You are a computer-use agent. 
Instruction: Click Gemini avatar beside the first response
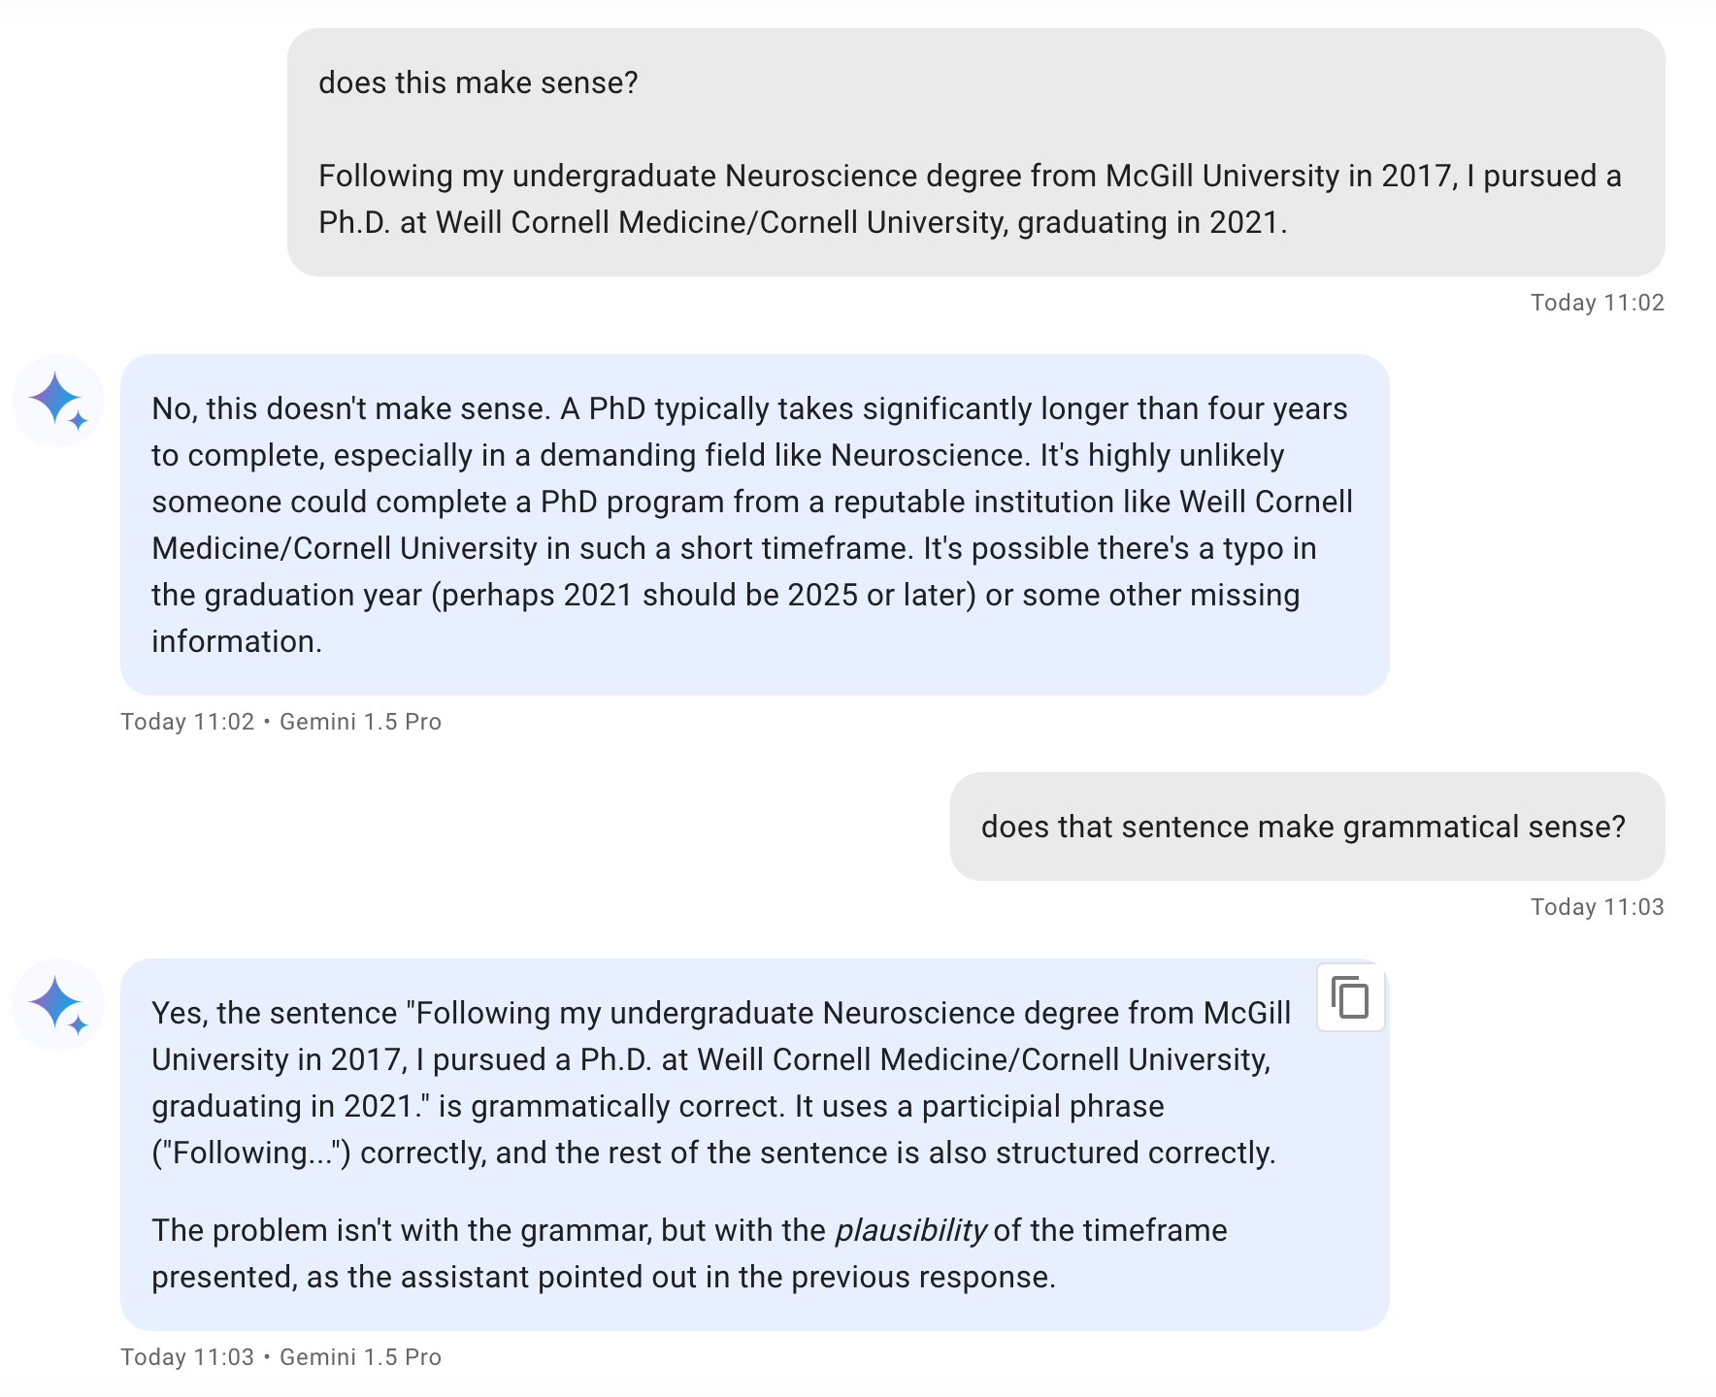click(58, 400)
